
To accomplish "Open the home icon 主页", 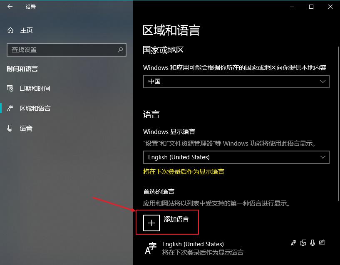I will 10,30.
